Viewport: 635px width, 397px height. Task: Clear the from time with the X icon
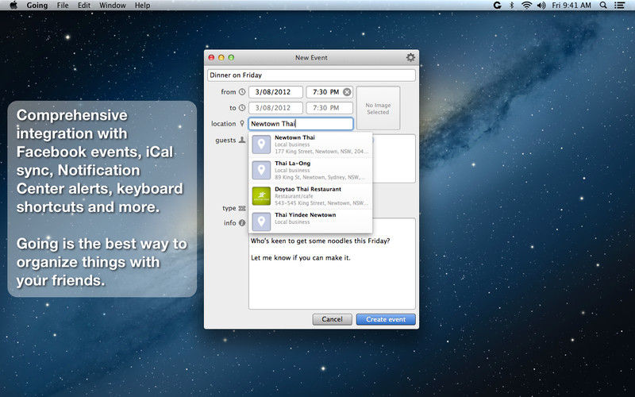347,92
